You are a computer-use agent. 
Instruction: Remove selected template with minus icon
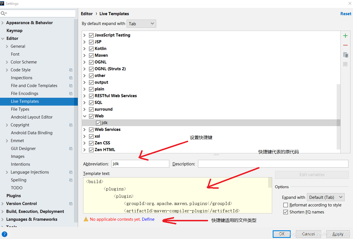[x=345, y=45]
